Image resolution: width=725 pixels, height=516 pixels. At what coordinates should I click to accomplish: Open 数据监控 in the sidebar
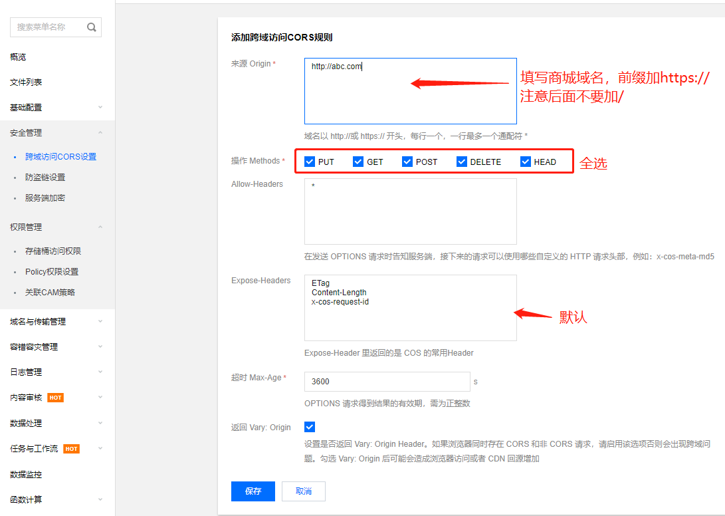(x=26, y=475)
